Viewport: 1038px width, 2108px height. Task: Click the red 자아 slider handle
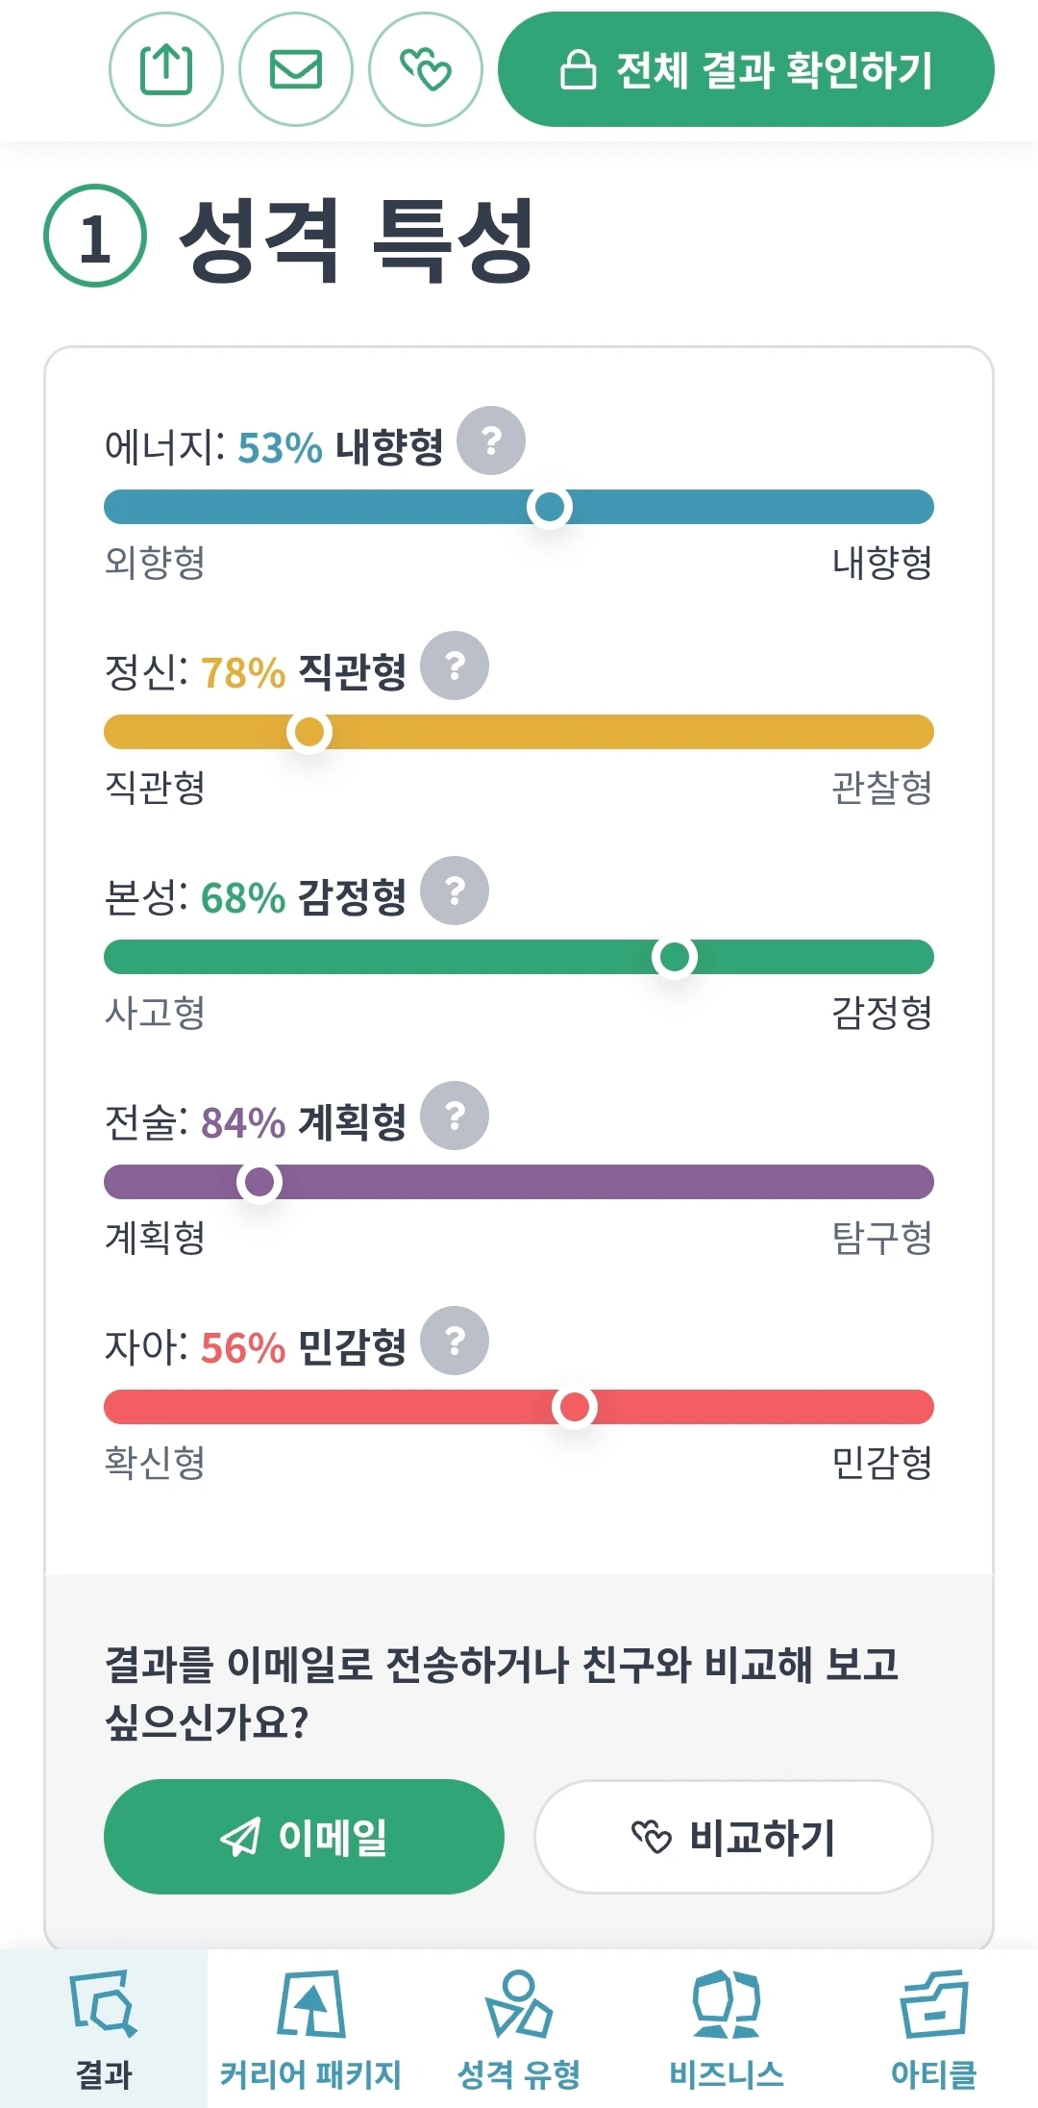pos(575,1407)
